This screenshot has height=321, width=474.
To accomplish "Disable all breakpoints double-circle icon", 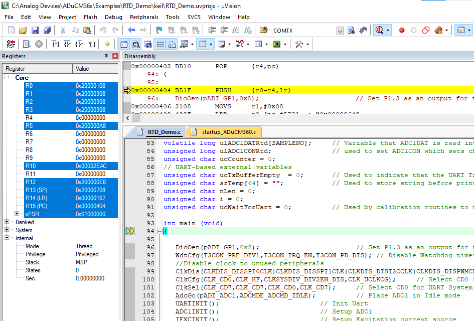I will [x=426, y=30].
